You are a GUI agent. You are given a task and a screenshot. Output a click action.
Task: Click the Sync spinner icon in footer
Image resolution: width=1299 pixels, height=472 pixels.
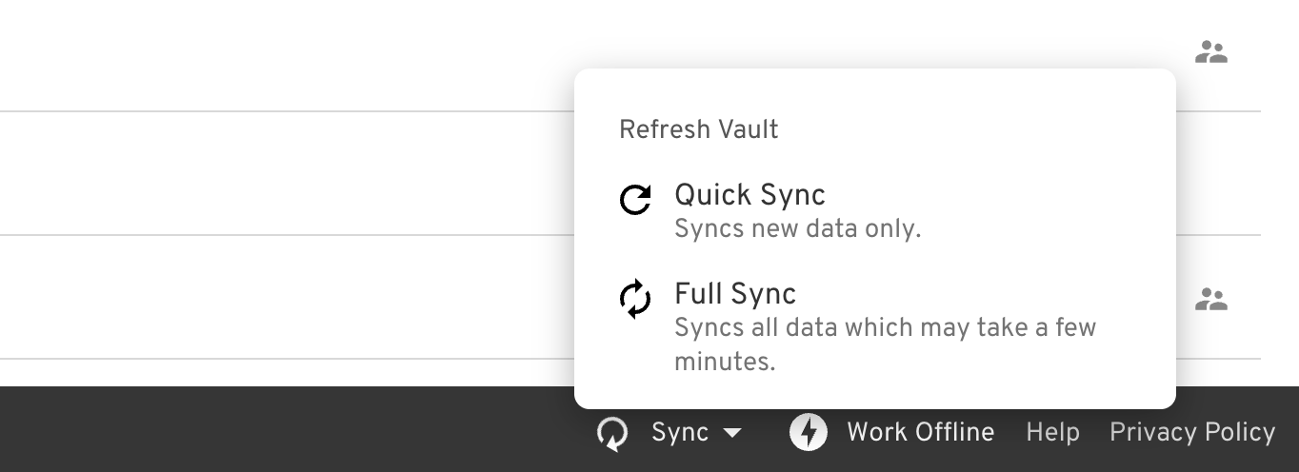612,434
